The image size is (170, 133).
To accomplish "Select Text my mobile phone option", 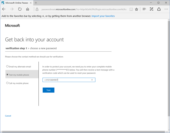I will point(18,75).
